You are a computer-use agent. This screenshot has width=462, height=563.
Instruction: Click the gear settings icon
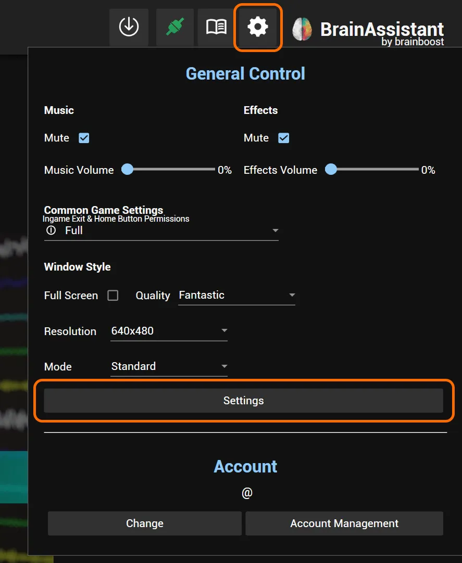tap(258, 27)
